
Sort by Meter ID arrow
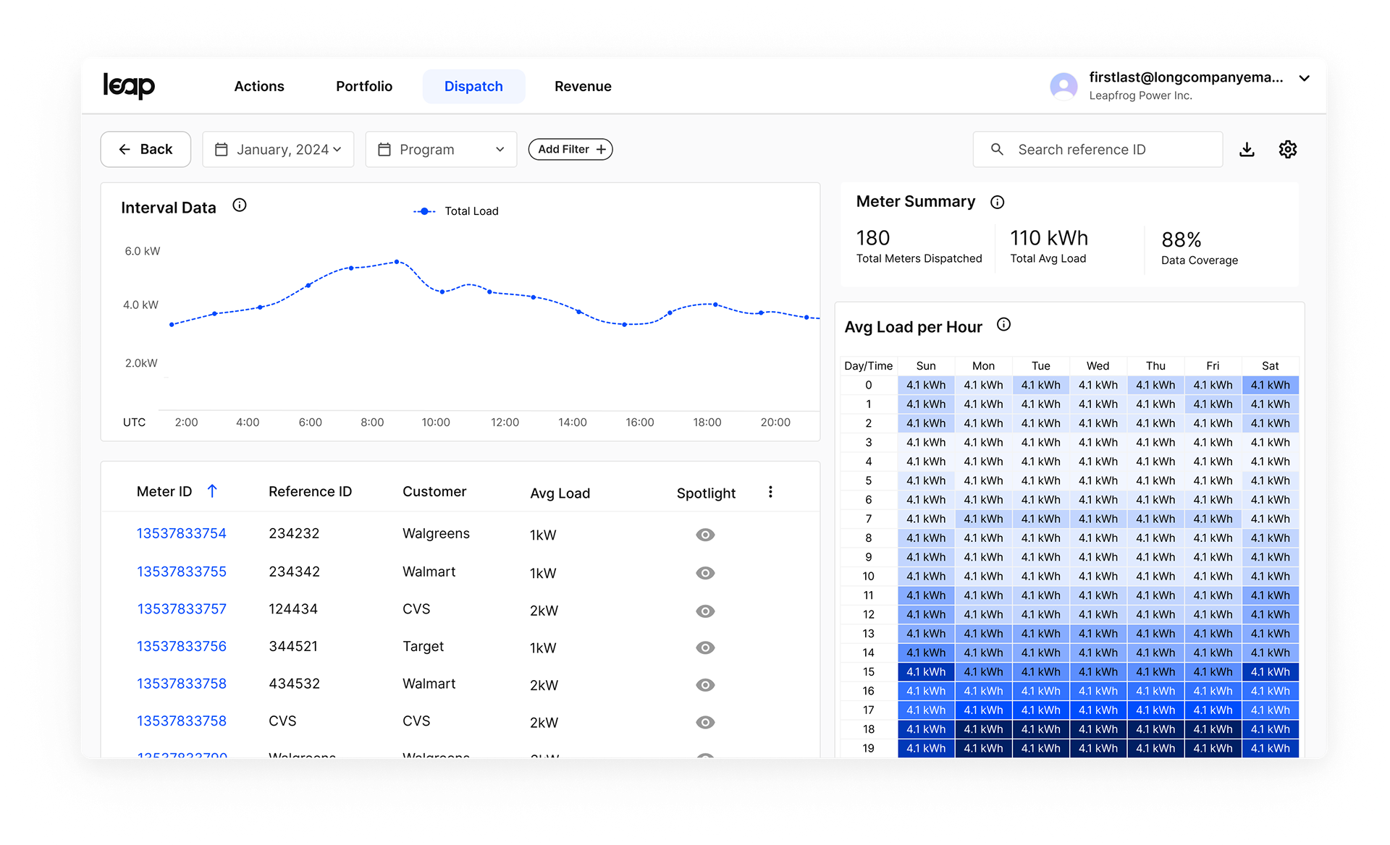point(212,491)
